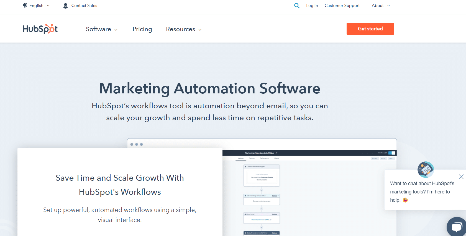Open the Log in link

[x=312, y=6]
